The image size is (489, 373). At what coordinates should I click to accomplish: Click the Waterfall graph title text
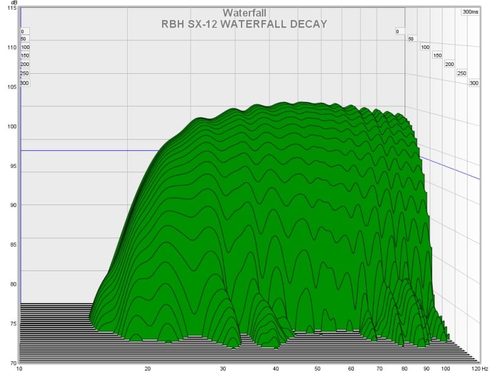click(x=244, y=13)
